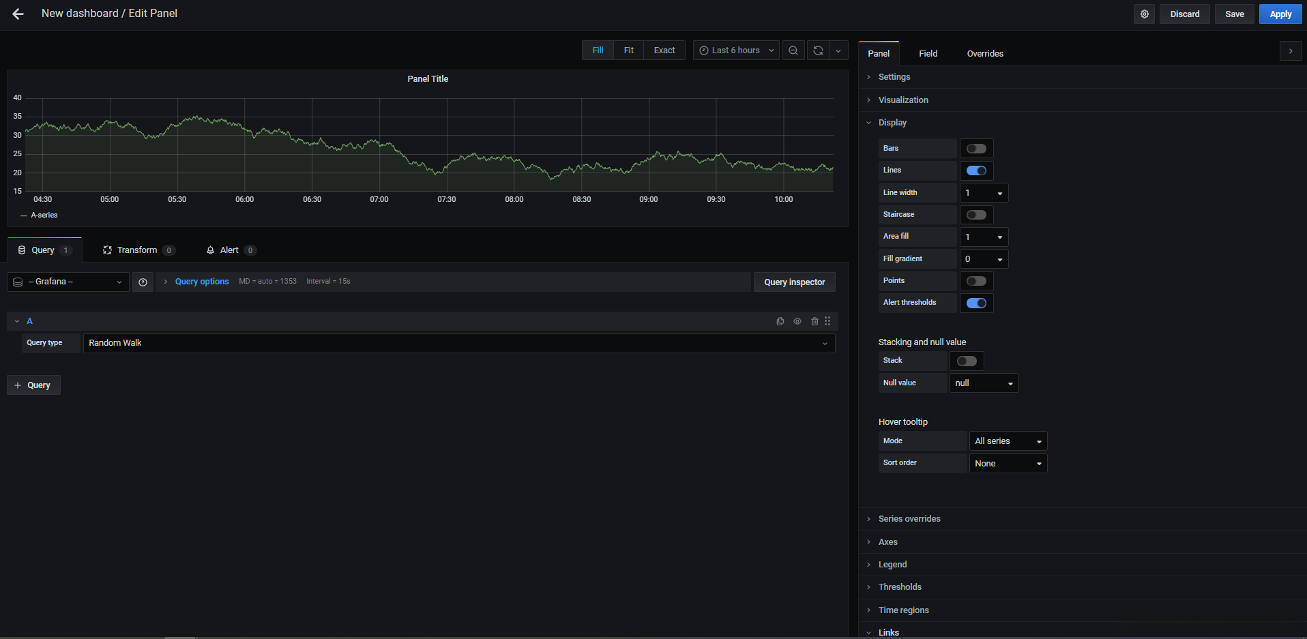Click the Apply button
Screen dimensions: 1307x639
(x=1280, y=14)
